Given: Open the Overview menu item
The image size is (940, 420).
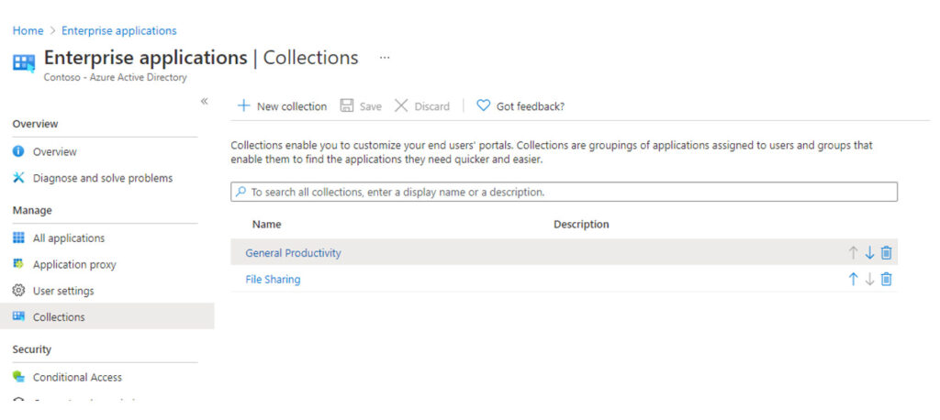Looking at the screenshot, I should 54,152.
